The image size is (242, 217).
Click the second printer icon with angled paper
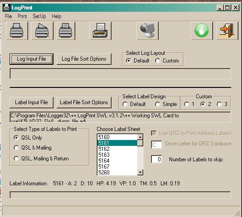pos(42,30)
